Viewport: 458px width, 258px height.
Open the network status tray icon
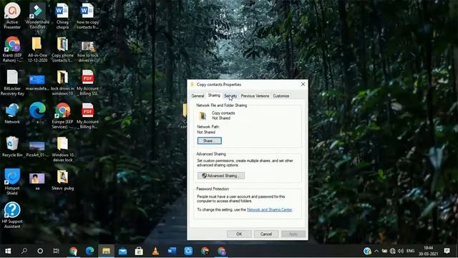(x=392, y=251)
